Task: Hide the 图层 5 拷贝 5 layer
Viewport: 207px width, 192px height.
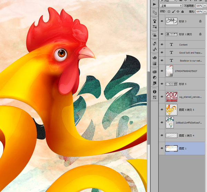Action: click(x=162, y=109)
